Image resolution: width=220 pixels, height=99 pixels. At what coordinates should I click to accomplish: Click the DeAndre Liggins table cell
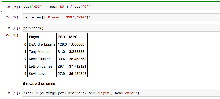(x=42, y=44)
